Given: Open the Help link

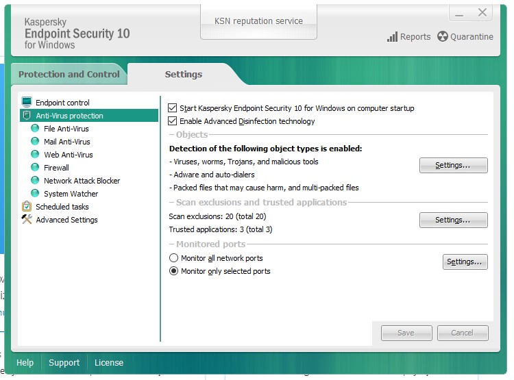Looking at the screenshot, I should pyautogui.click(x=25, y=363).
